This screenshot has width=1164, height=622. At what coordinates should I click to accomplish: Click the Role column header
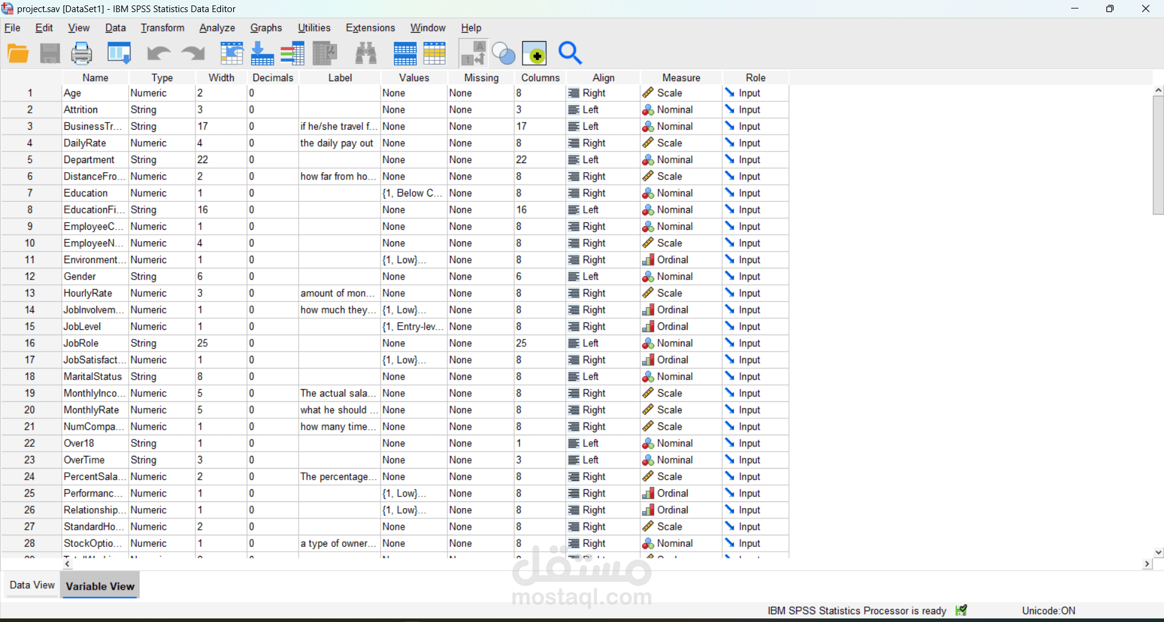pos(756,78)
